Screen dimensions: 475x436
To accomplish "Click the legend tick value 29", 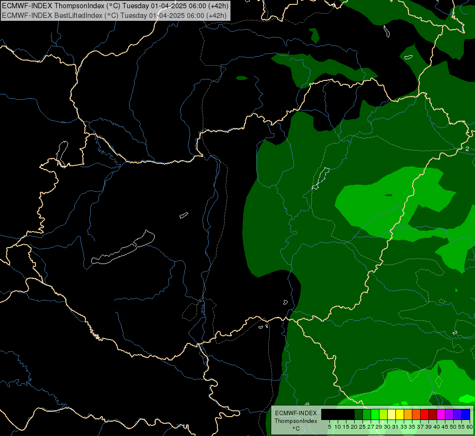I will click(379, 427).
